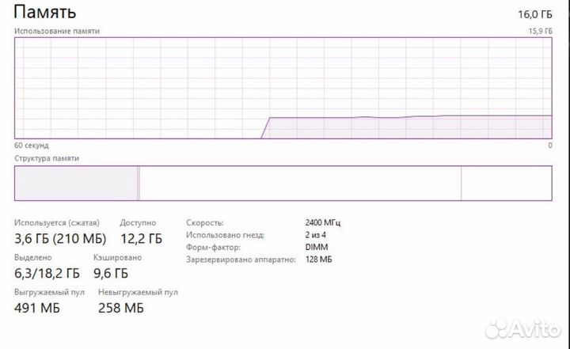Click the "Кэшировано" 9,6 ГБ value
570x349 pixels.
coord(110,273)
